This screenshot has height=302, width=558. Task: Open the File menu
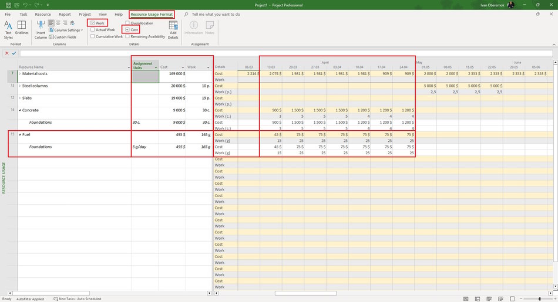pos(8,15)
